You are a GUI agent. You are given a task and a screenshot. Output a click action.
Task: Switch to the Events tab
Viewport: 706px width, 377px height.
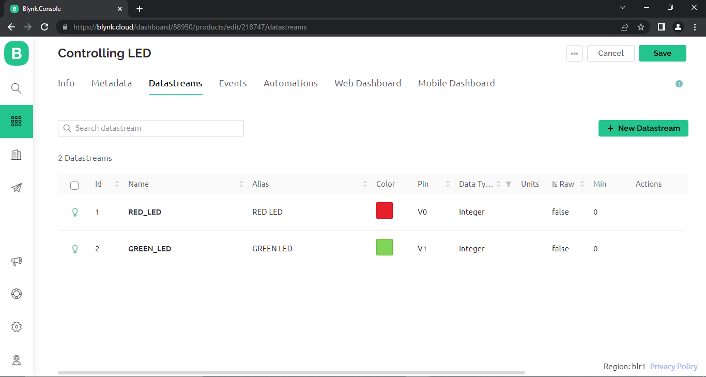[233, 83]
